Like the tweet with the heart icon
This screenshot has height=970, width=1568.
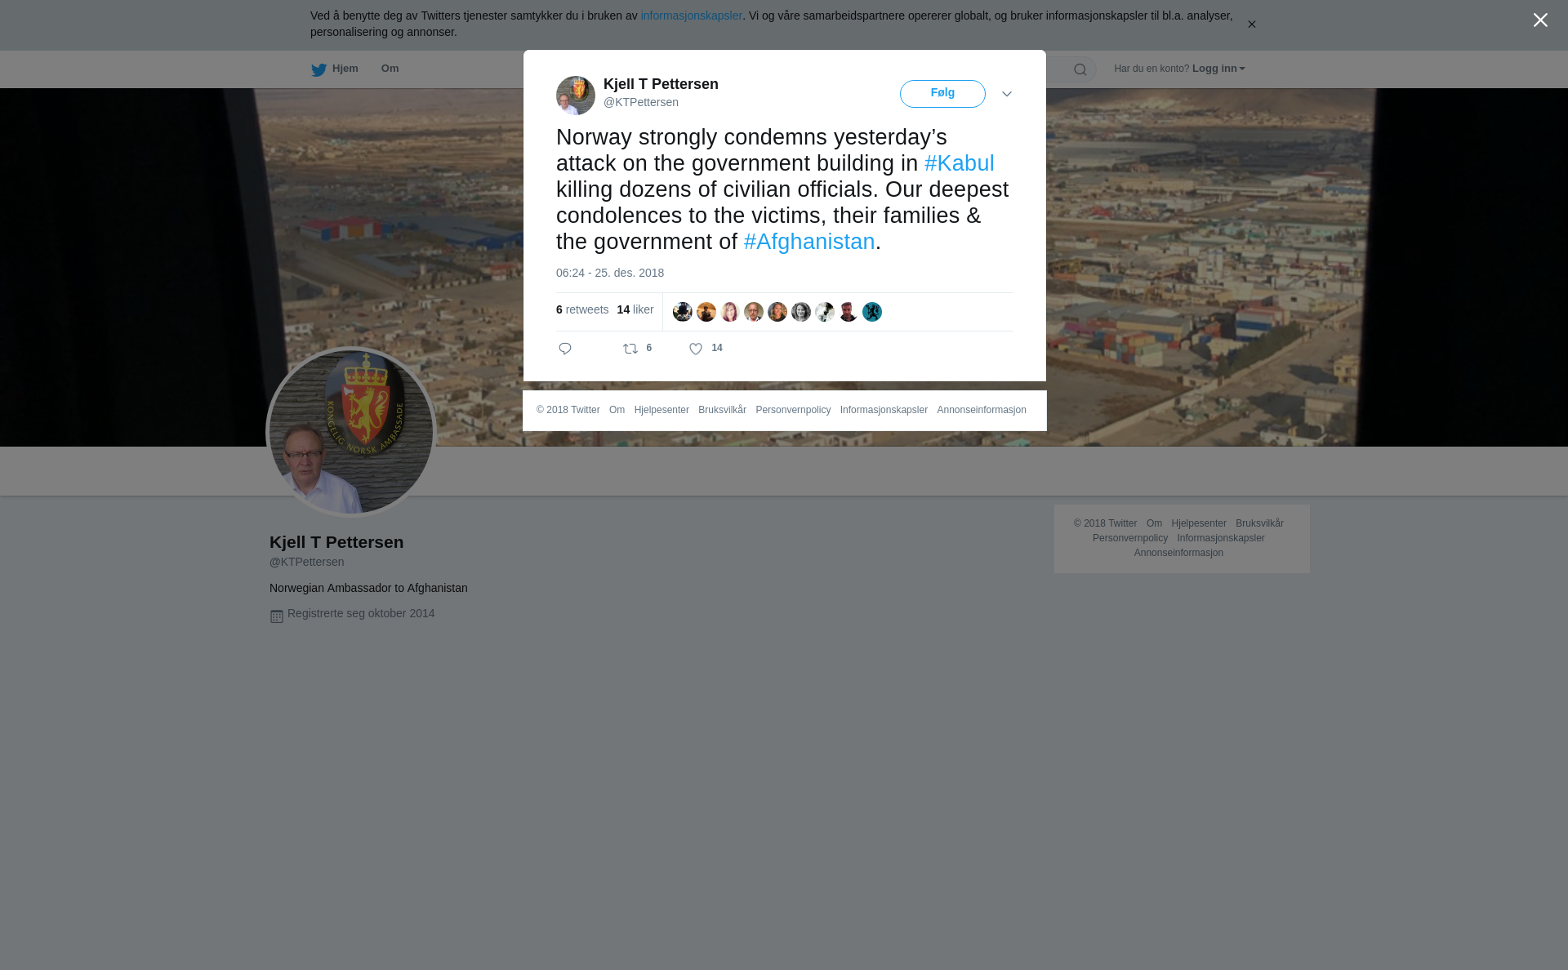[696, 349]
